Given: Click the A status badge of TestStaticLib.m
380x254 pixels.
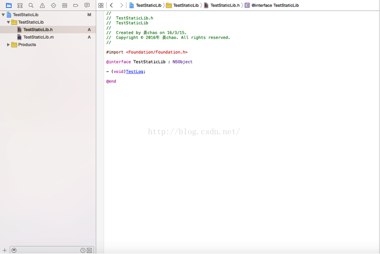Looking at the screenshot, I should [89, 37].
